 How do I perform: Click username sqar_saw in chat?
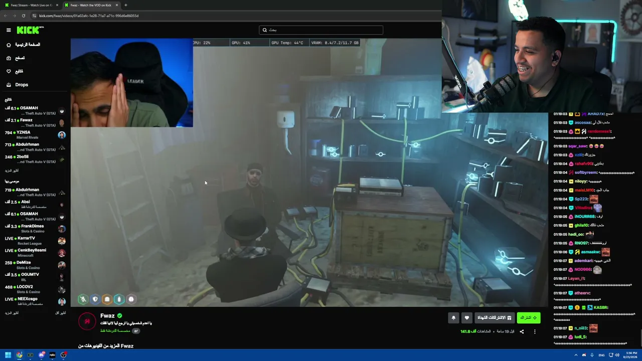(x=577, y=146)
